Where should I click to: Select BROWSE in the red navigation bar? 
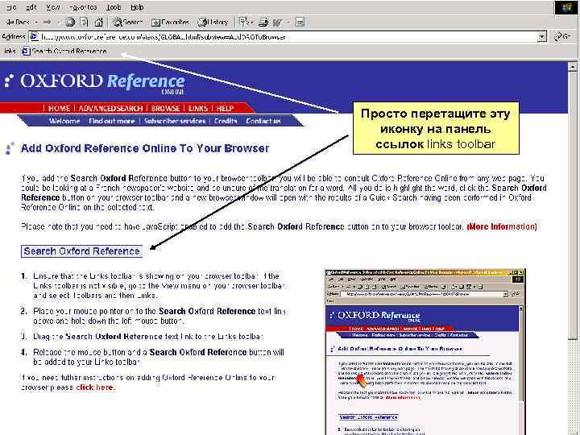pos(165,109)
